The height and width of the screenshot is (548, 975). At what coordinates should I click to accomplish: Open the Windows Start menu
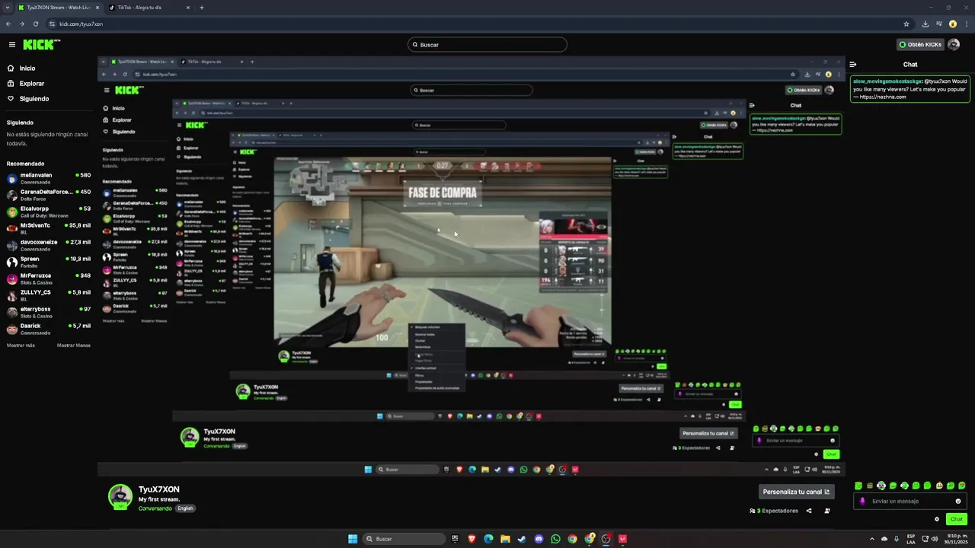point(353,539)
